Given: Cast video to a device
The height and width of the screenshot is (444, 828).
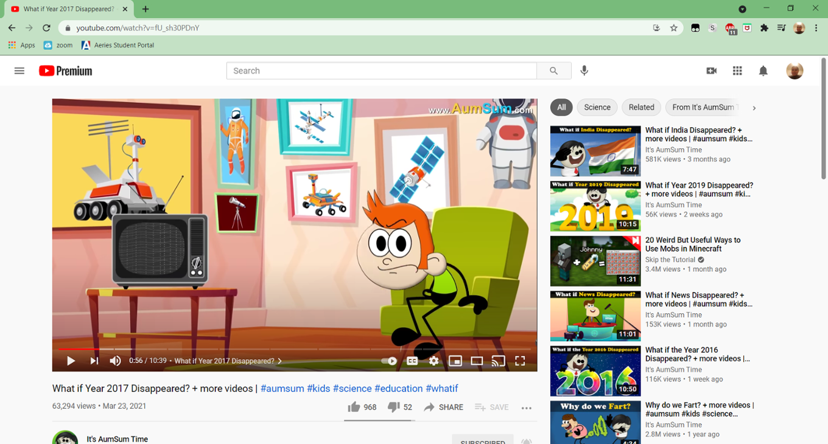Looking at the screenshot, I should click(x=498, y=361).
